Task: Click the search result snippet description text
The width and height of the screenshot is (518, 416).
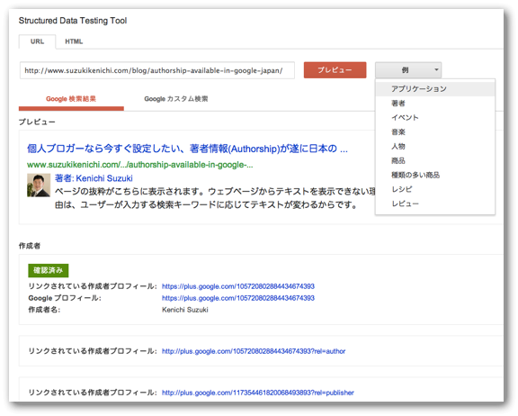Action: tap(215, 198)
